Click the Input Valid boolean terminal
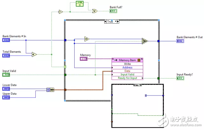The width and height of the screenshot is (204, 130). click(6, 75)
